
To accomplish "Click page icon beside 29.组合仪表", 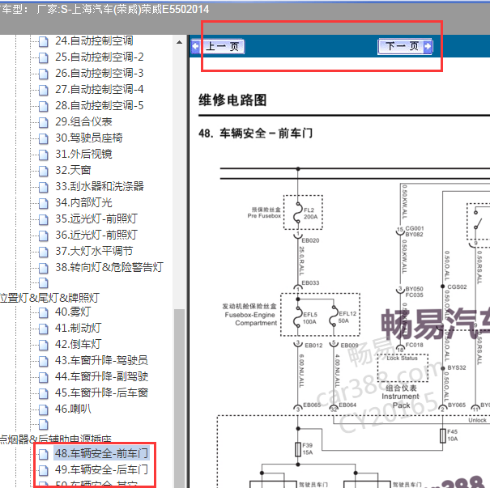I will pyautogui.click(x=44, y=123).
